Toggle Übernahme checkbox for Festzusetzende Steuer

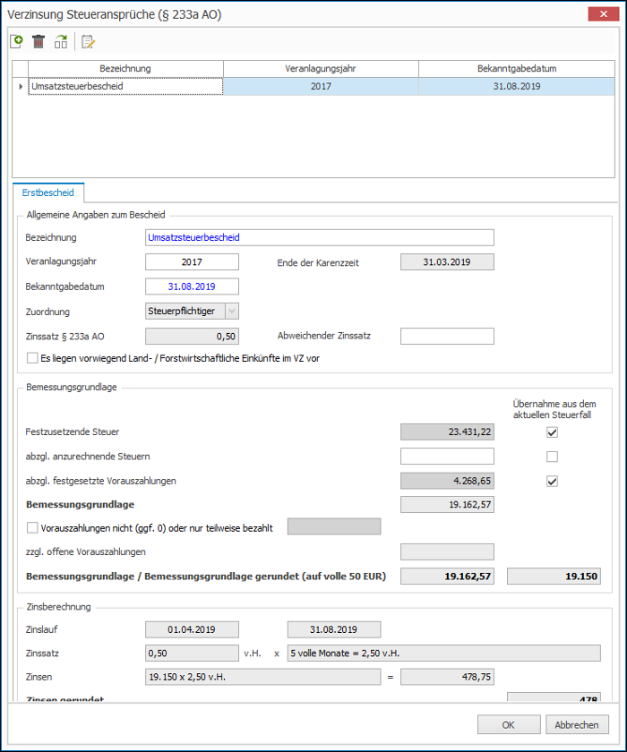tap(552, 432)
